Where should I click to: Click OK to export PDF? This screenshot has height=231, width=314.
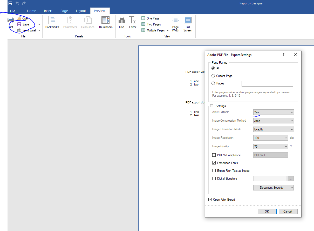267,212
